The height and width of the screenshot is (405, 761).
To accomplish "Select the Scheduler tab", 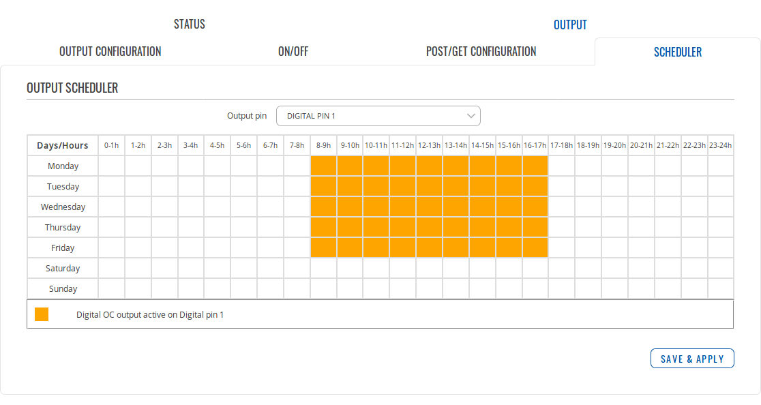I will tap(677, 52).
